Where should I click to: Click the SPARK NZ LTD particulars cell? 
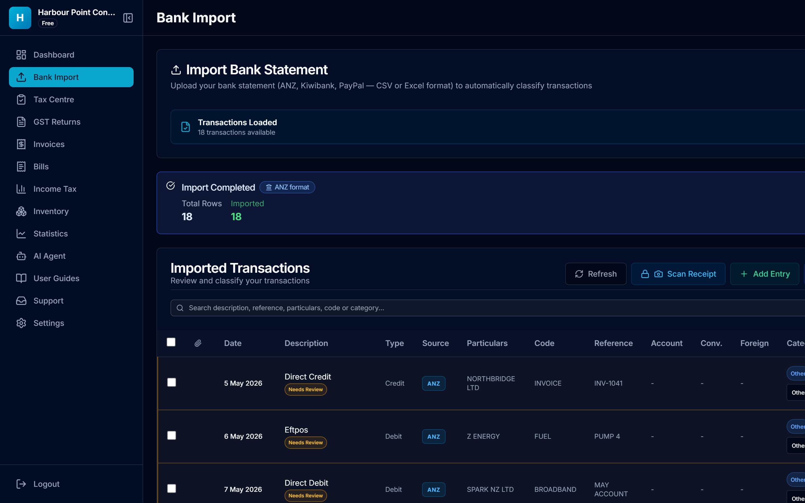click(x=490, y=489)
